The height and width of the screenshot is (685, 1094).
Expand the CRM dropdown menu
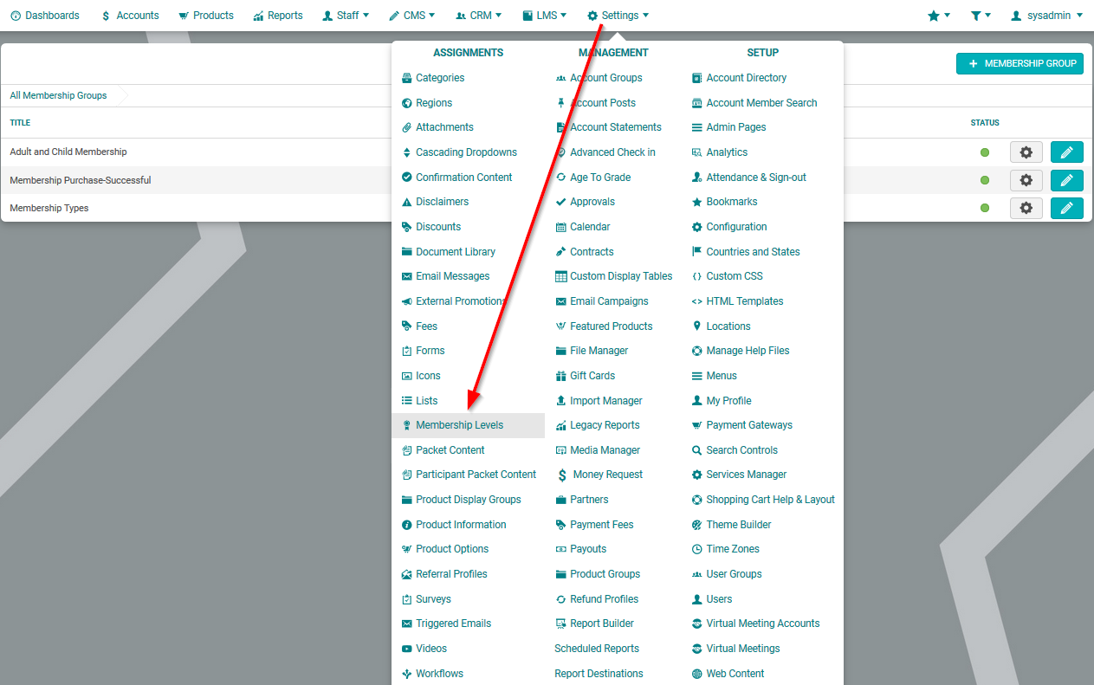479,16
